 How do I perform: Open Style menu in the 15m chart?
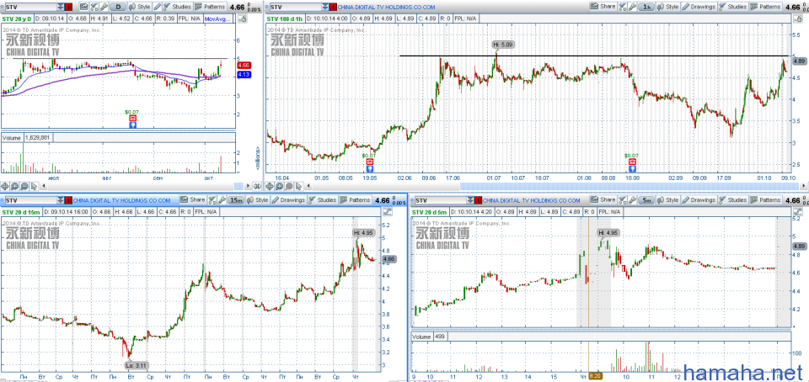pos(257,199)
